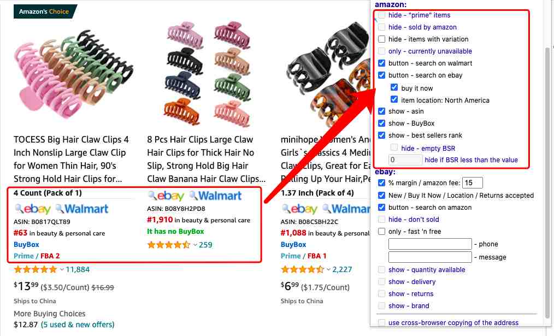The image size is (554, 336).
Task: Click the eBay search icon under 8 Pcs Hair Clips
Action: pos(166,196)
